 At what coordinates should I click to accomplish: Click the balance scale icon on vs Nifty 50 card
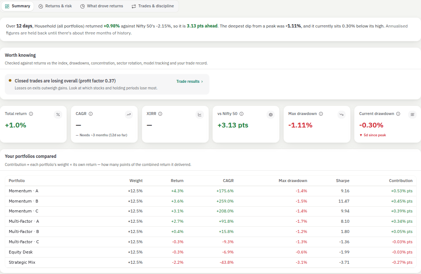271,115
